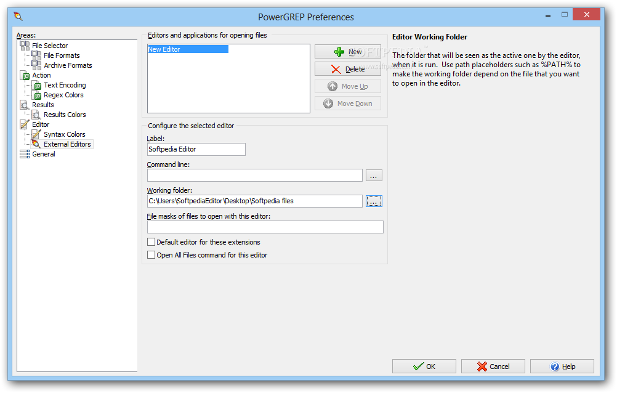Click the Move Up button
617x393 pixels.
(348, 86)
